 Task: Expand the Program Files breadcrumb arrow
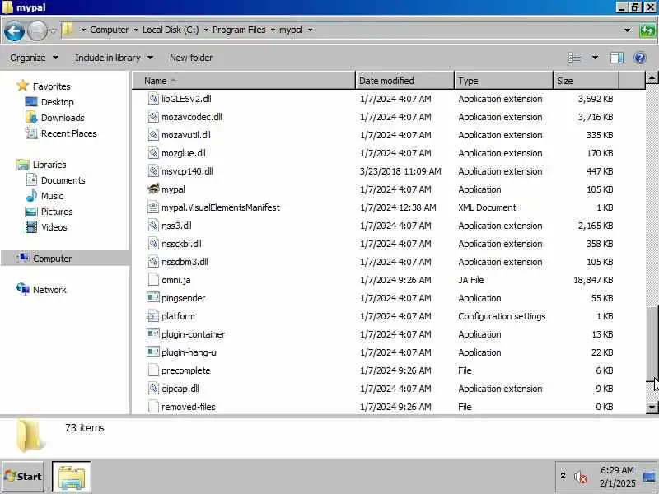(273, 30)
